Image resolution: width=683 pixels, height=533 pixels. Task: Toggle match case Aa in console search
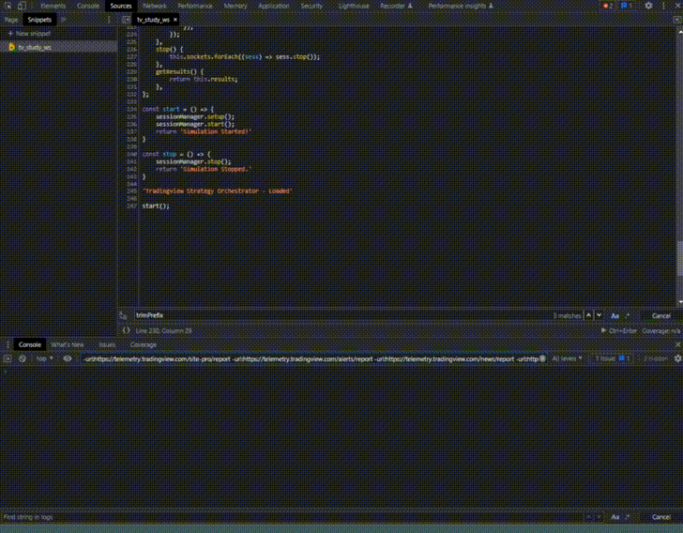tap(615, 517)
